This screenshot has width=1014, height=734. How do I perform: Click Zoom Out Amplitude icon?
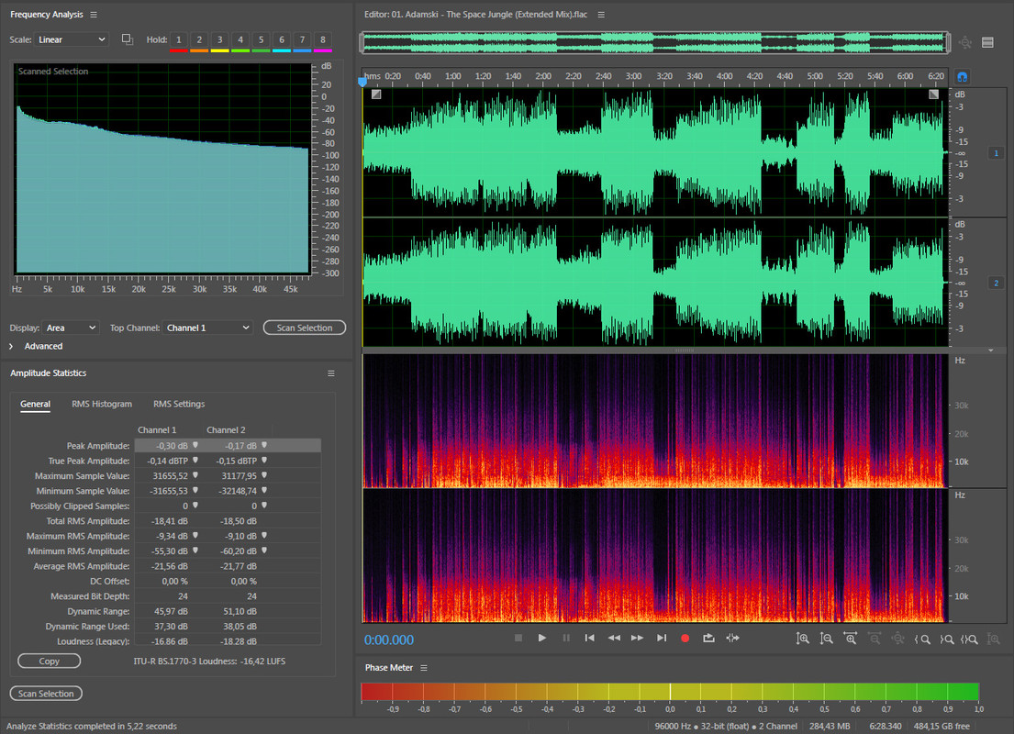[827, 639]
